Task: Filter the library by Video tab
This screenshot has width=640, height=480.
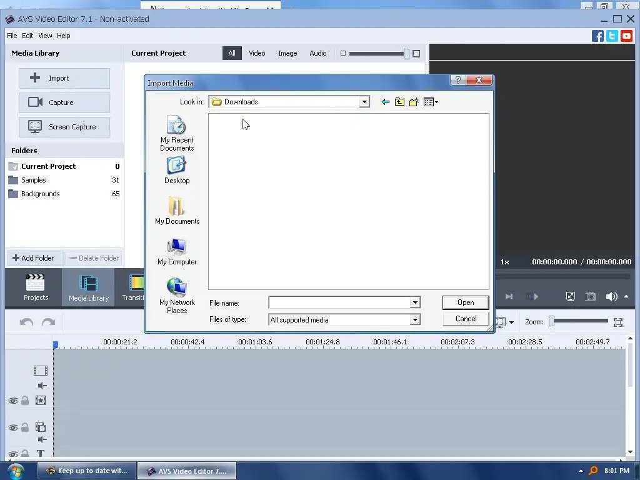Action: [x=257, y=53]
